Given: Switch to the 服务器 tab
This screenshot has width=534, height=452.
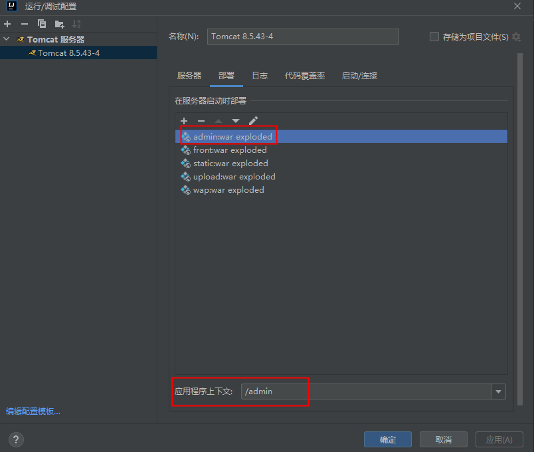Looking at the screenshot, I should [x=189, y=76].
